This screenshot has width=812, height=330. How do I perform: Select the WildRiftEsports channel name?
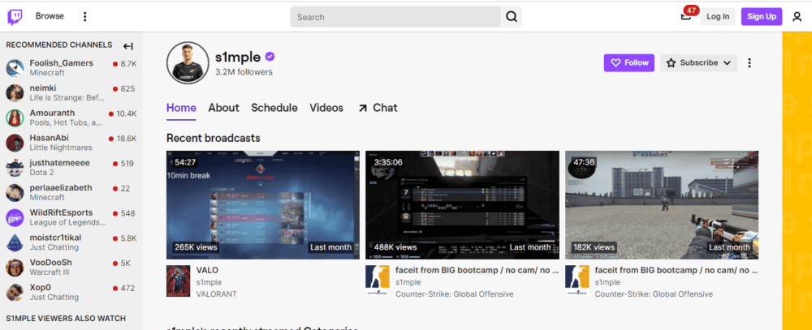tap(61, 212)
